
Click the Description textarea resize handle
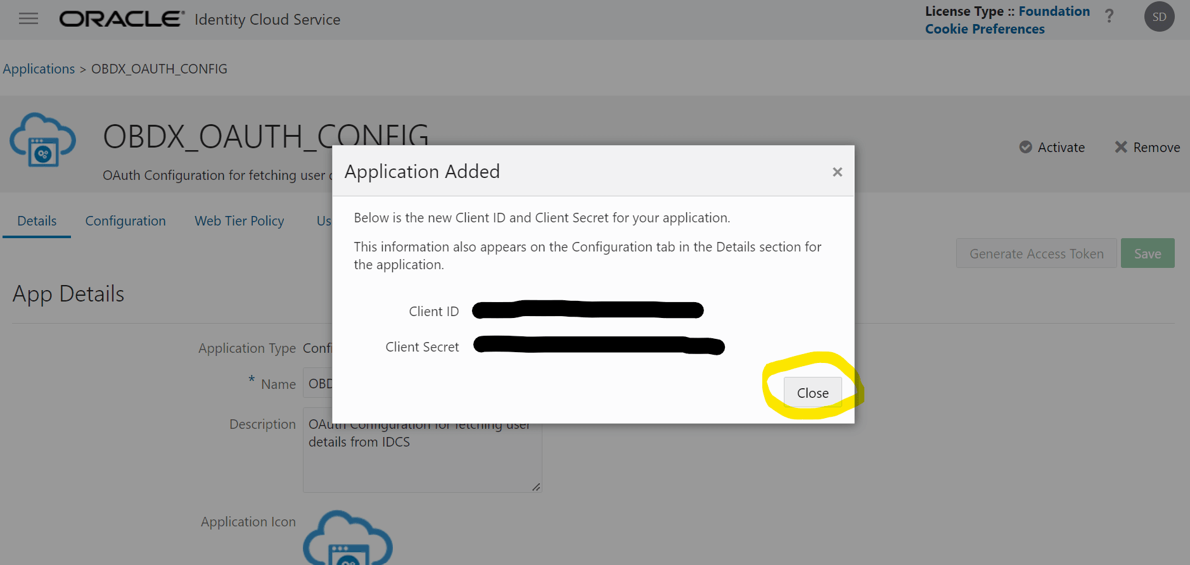point(536,488)
